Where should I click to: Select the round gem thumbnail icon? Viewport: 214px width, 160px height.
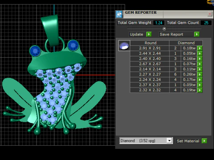tap(124, 46)
